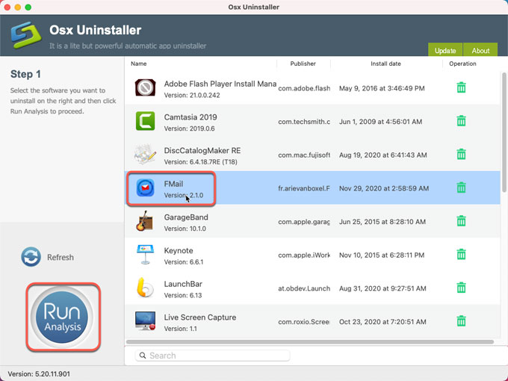The height and width of the screenshot is (381, 508).
Task: Sort by Publisher column header
Action: [303, 63]
